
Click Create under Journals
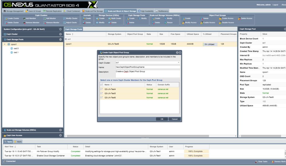point(87,19)
